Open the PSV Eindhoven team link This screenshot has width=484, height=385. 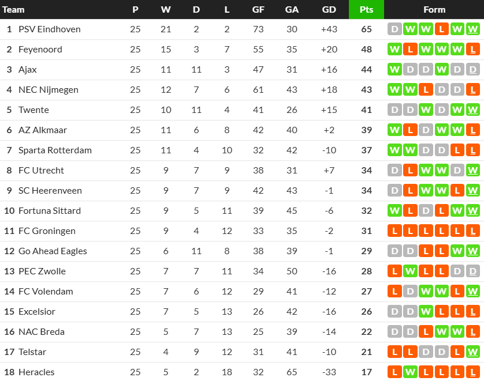click(50, 29)
